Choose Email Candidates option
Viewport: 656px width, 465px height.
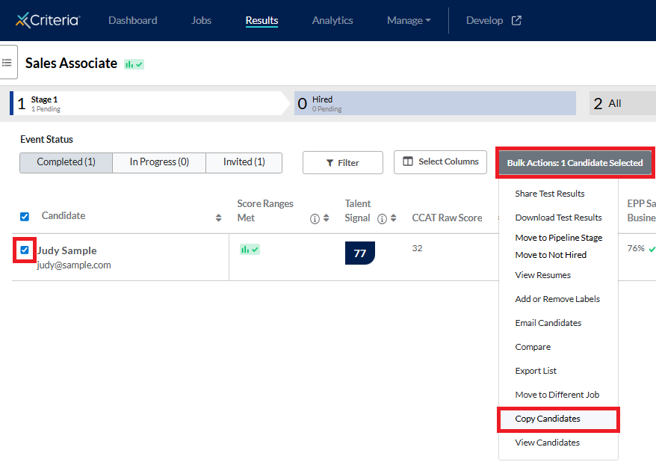pyautogui.click(x=548, y=323)
